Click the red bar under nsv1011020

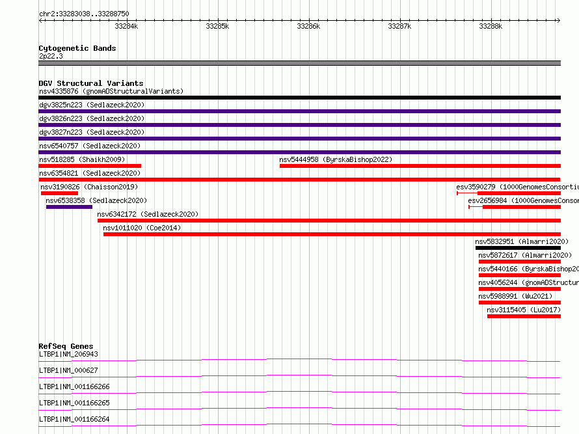[332, 234]
